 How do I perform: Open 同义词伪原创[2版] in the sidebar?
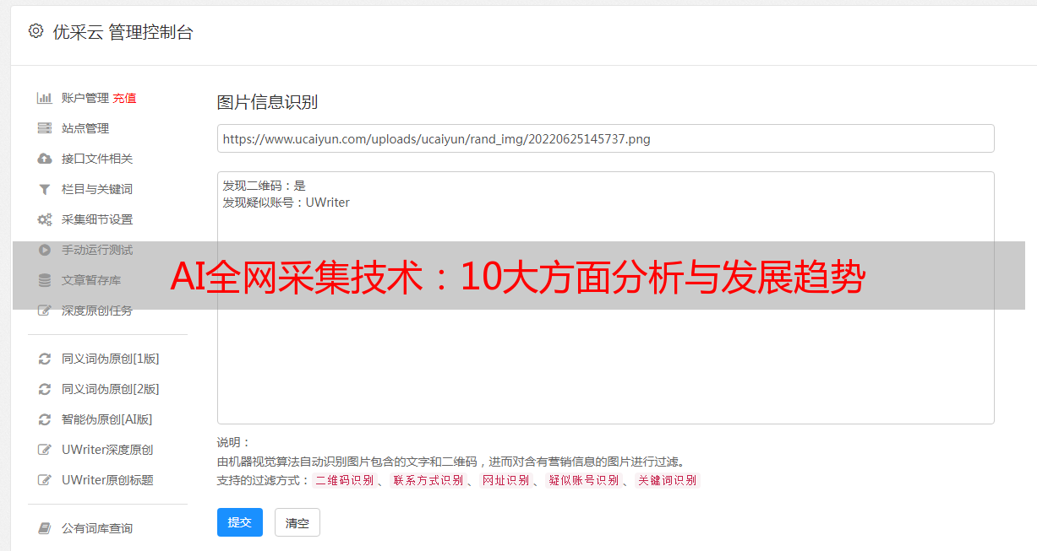click(x=111, y=389)
